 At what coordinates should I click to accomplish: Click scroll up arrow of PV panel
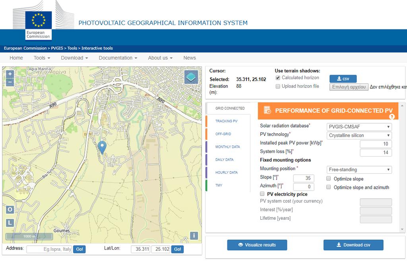click(x=402, y=106)
